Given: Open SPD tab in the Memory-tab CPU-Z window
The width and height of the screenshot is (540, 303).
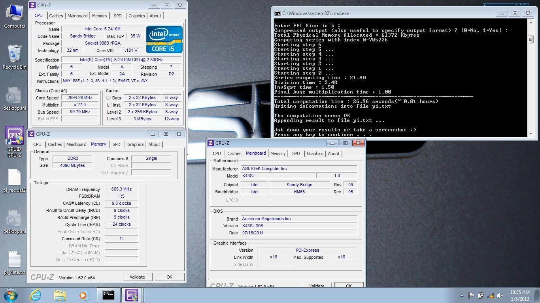Looking at the screenshot, I should point(116,144).
